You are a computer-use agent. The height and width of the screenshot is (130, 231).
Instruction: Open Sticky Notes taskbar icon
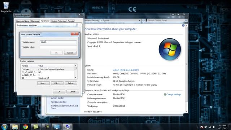(x=36, y=127)
